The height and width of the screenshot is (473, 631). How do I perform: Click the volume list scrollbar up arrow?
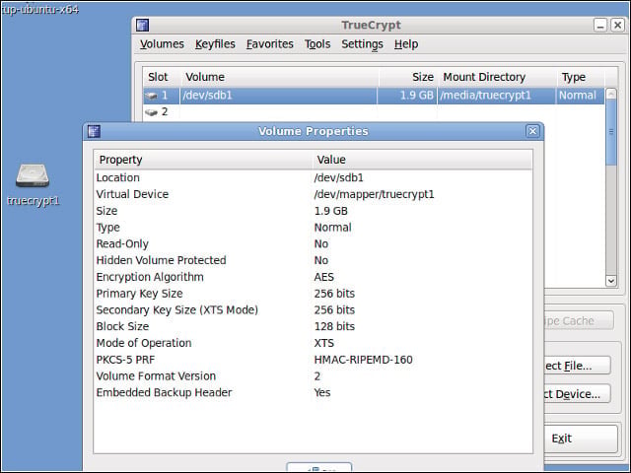pos(611,95)
